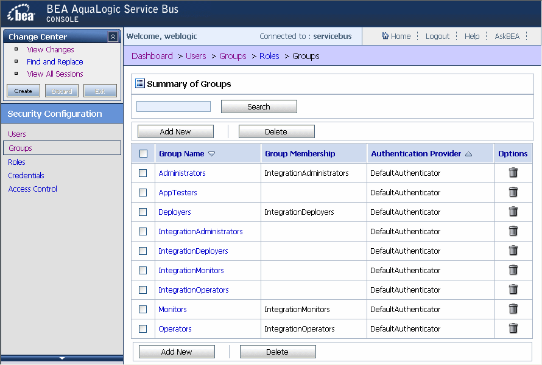Open the Deployers group link
The image size is (542, 365).
(x=175, y=212)
